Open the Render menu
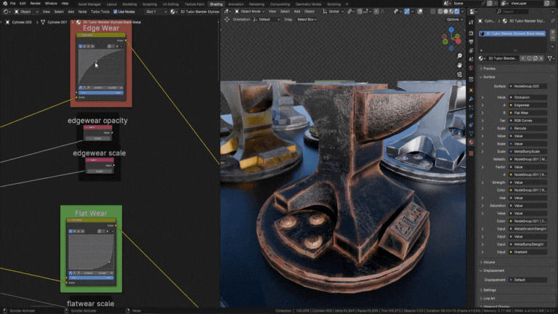This screenshot has height=314, width=558. click(35, 3)
